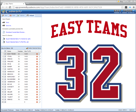Click the Export to VectorCut file icon
The width and height of the screenshot is (136, 112).
point(4,39)
